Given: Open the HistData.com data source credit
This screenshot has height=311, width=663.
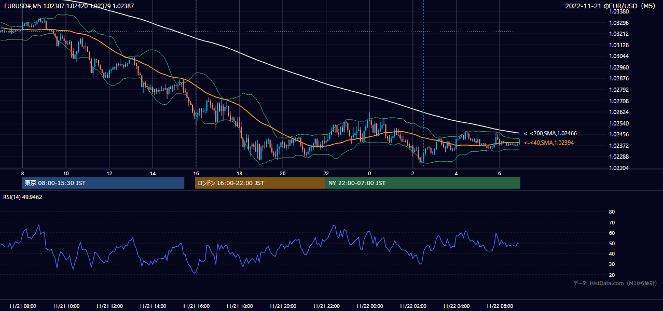Looking at the screenshot, I should [615, 283].
